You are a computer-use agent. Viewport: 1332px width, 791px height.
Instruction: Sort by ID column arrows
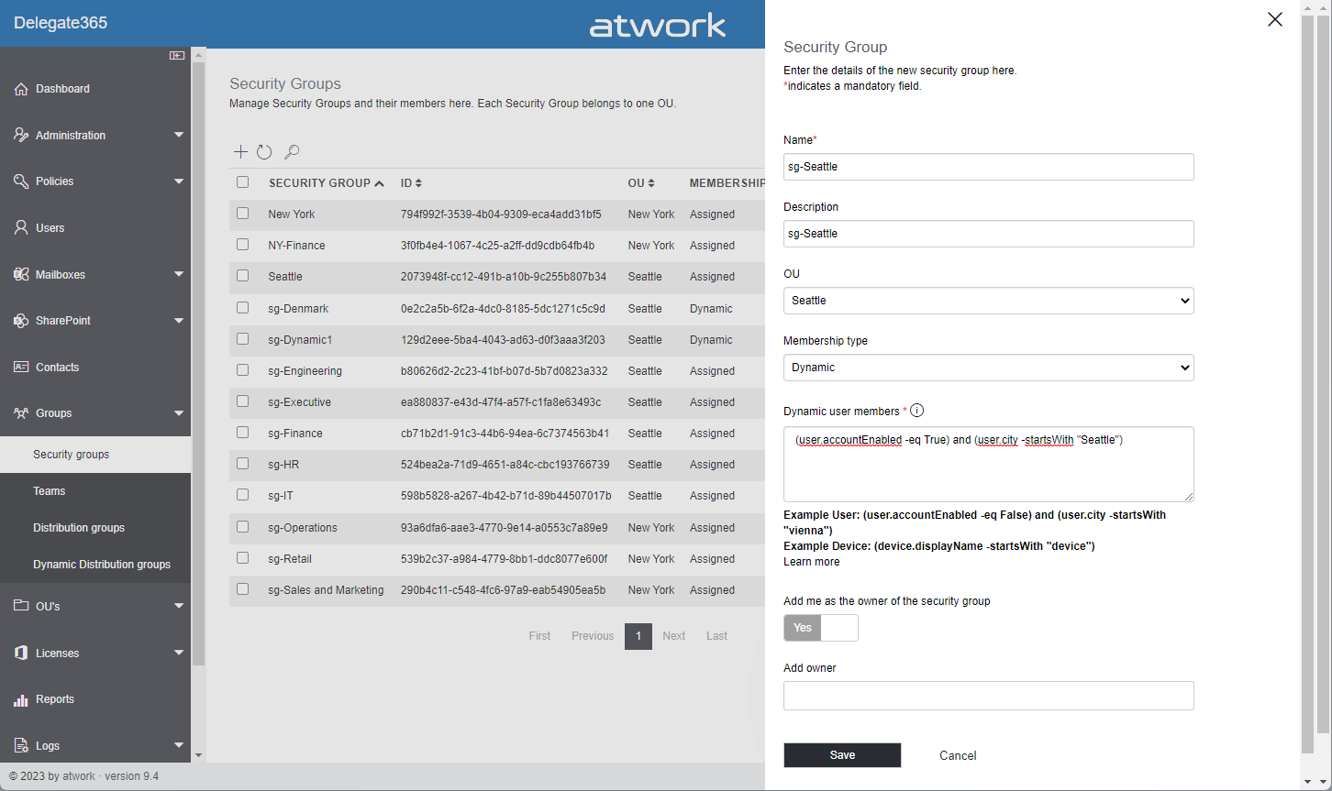tap(418, 183)
